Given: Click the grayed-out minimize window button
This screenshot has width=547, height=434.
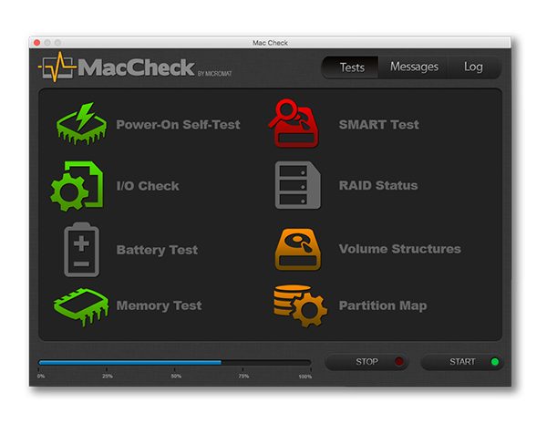Looking at the screenshot, I should click(47, 43).
